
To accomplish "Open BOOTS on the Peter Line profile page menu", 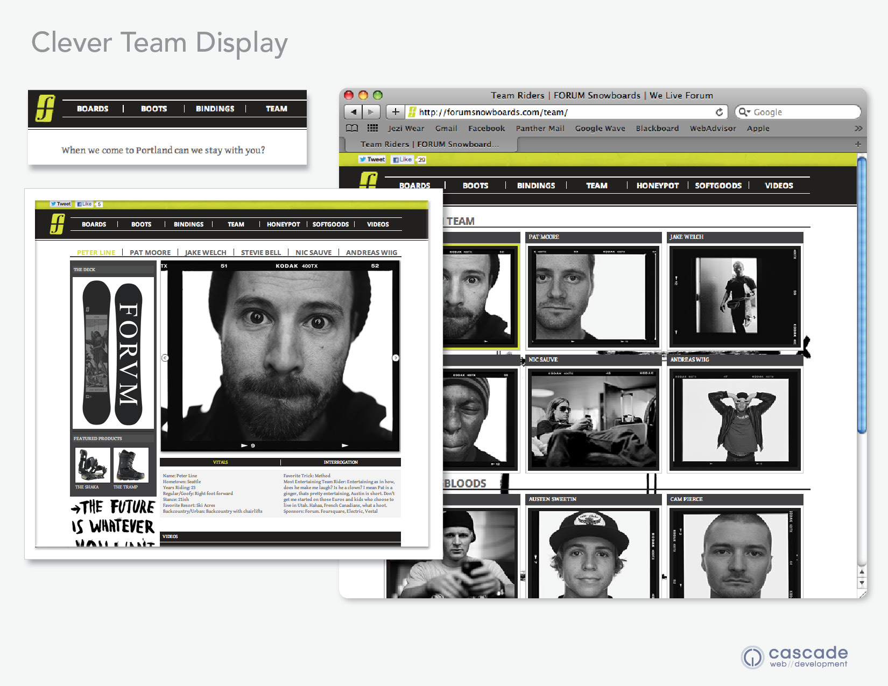I will [141, 224].
